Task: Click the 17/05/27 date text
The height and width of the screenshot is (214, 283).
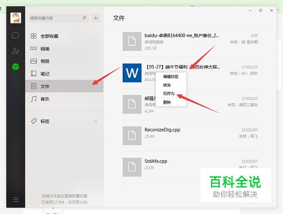Action: pos(250,67)
